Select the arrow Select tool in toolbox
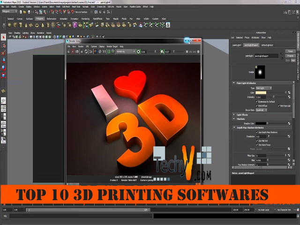The height and width of the screenshot is (225, 300). tap(3, 37)
